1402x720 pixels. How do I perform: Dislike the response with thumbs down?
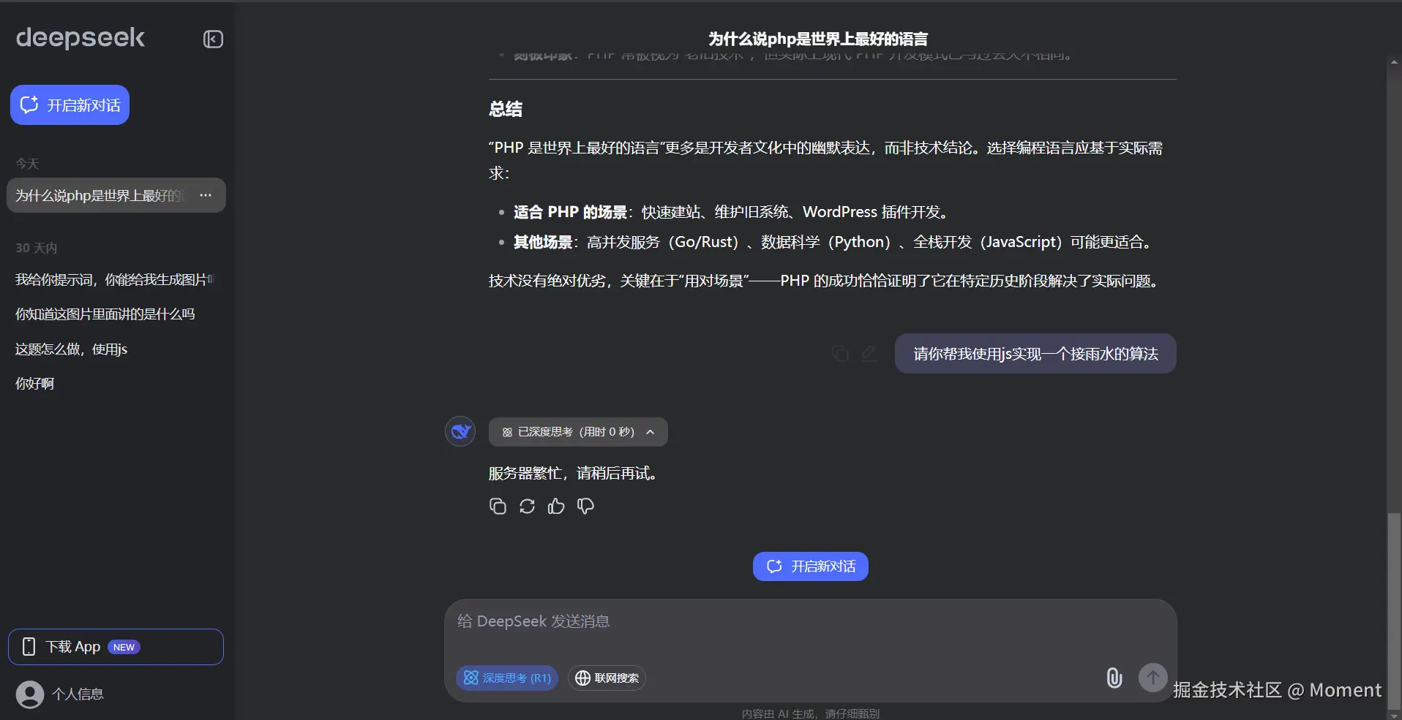coord(585,506)
